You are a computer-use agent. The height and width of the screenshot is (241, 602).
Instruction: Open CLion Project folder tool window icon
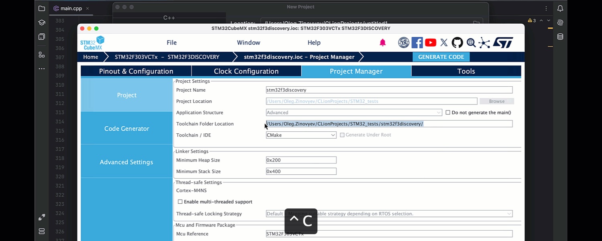[42, 8]
